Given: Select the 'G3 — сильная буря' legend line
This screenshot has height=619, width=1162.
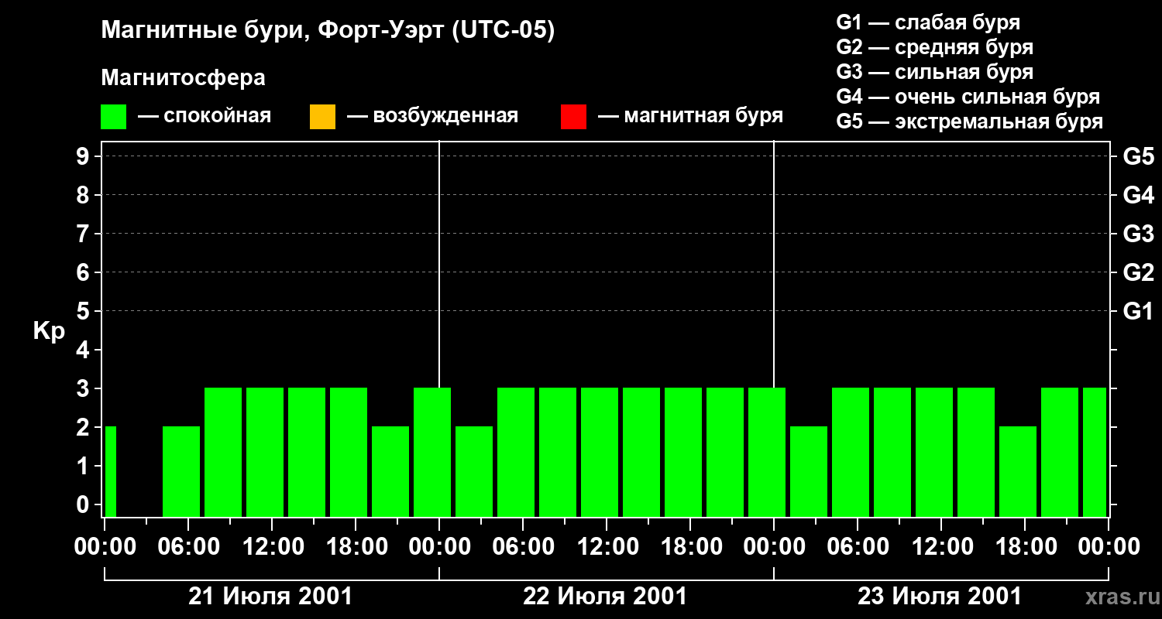Looking at the screenshot, I should tap(934, 72).
